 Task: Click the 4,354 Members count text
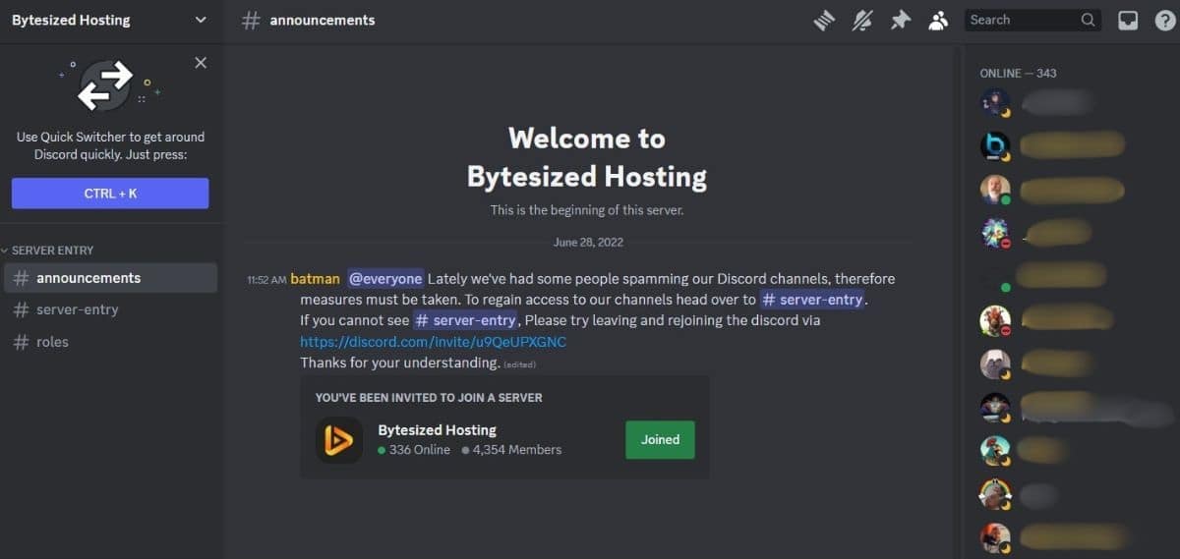517,450
